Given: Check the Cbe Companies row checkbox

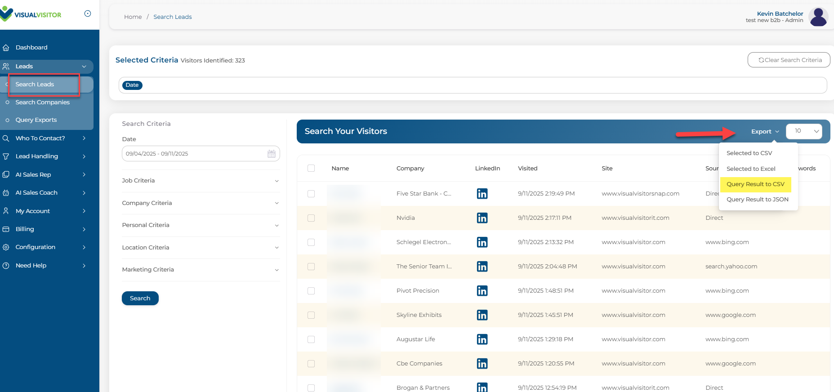Looking at the screenshot, I should pos(311,364).
